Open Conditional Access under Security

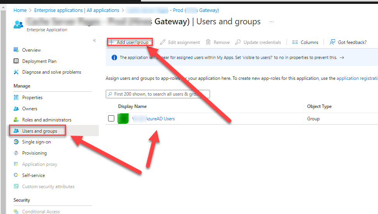point(41,211)
